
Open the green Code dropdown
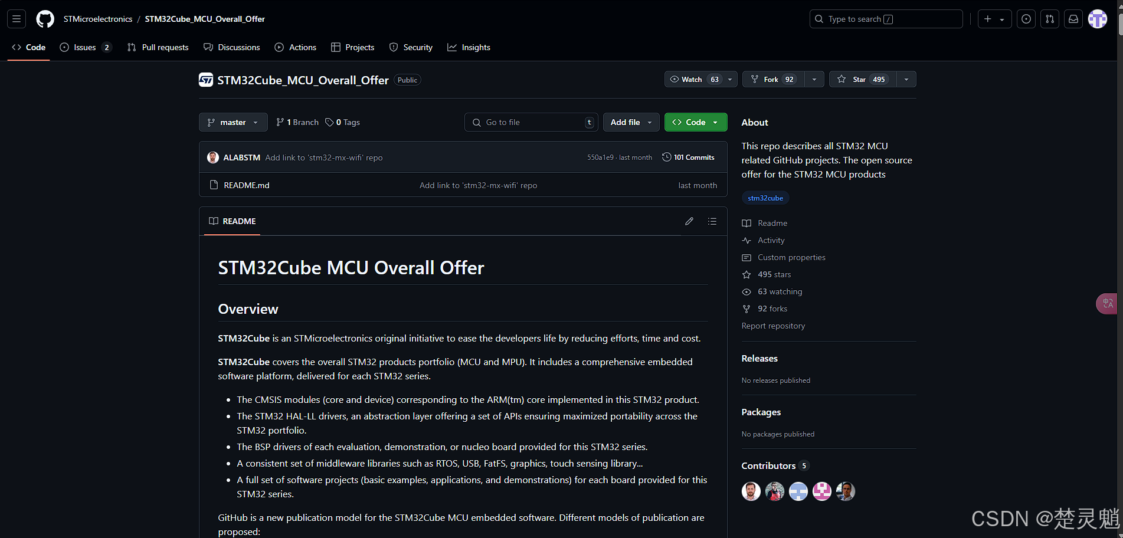696,122
